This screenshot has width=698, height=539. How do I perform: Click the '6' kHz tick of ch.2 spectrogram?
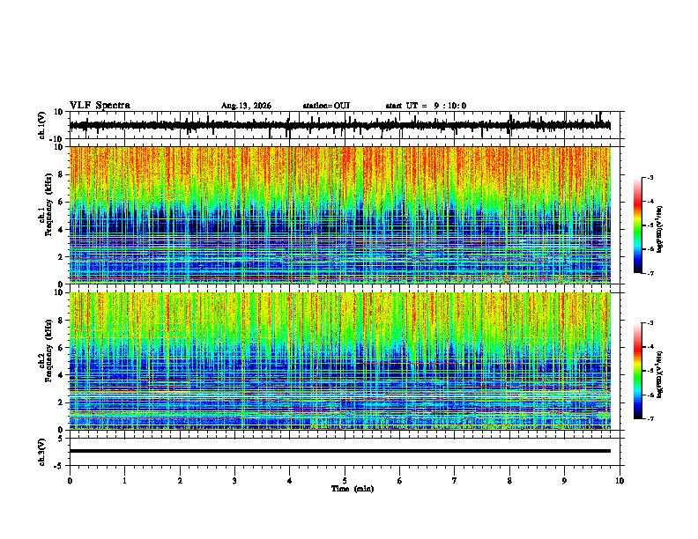pos(61,348)
